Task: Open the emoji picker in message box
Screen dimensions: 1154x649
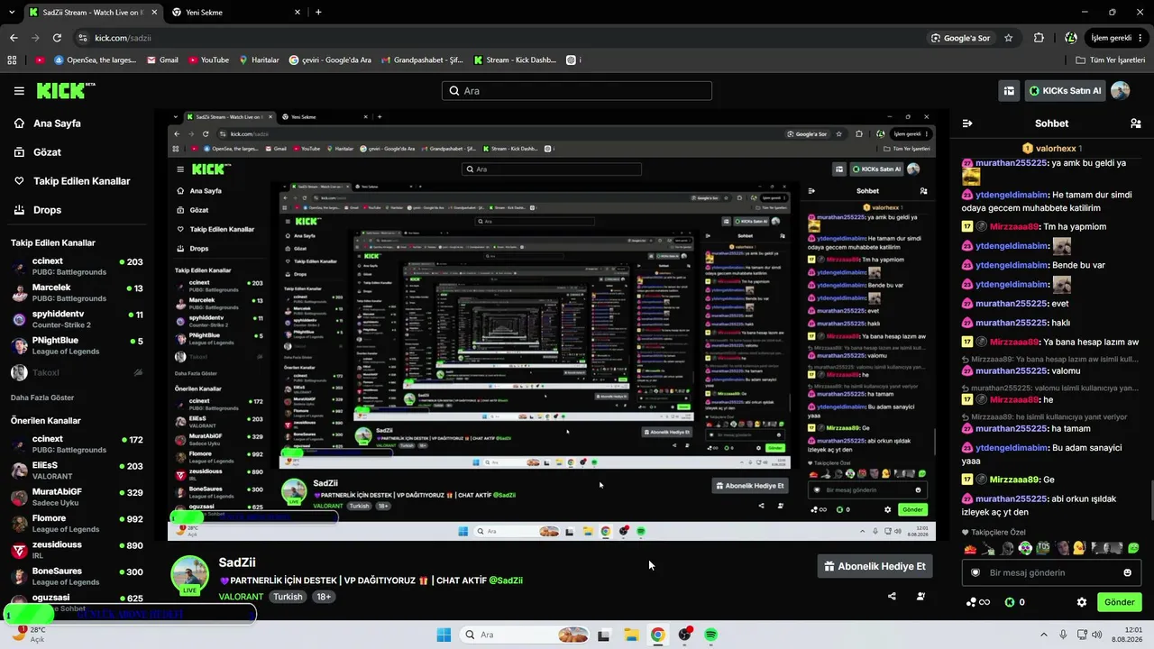Action: point(1127,572)
